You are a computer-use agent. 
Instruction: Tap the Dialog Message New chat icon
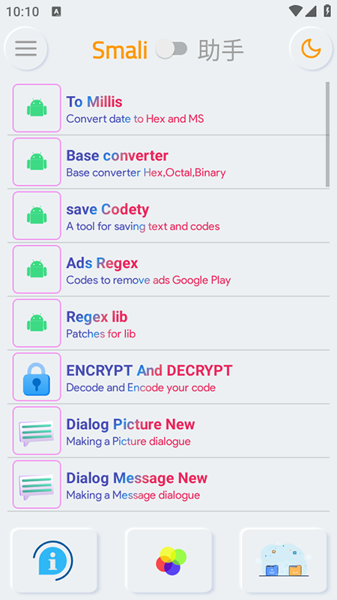pos(37,484)
